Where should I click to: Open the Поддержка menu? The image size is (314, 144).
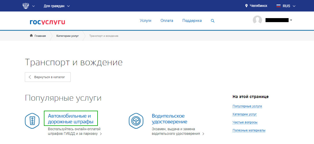pyautogui.click(x=192, y=20)
